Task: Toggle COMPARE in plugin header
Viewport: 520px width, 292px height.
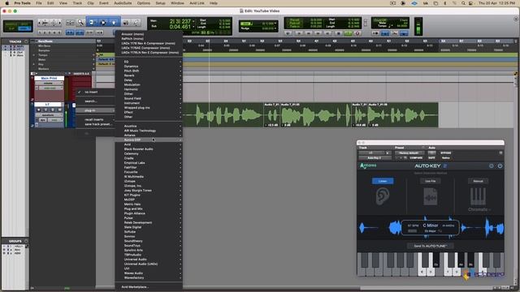Action: 416,158
